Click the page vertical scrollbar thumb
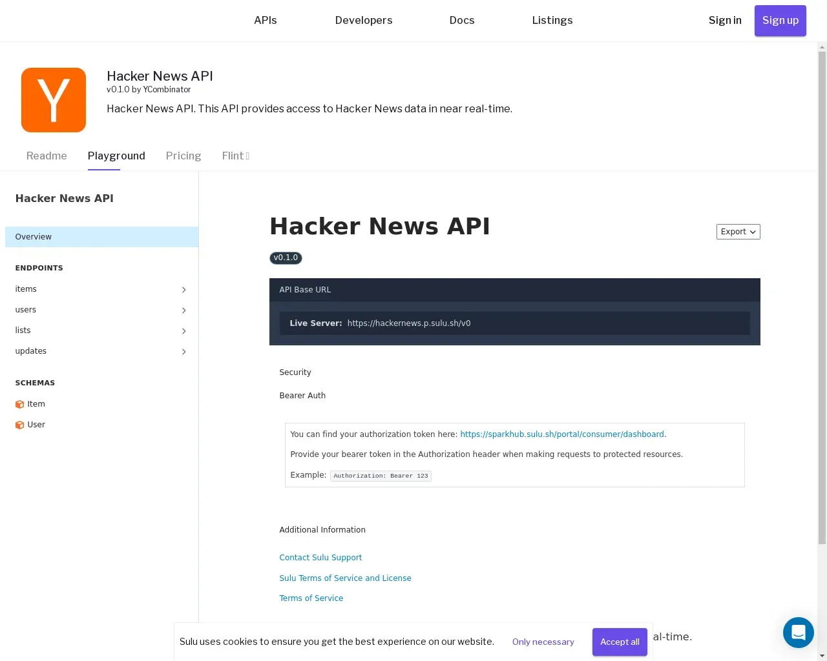 (x=822, y=298)
